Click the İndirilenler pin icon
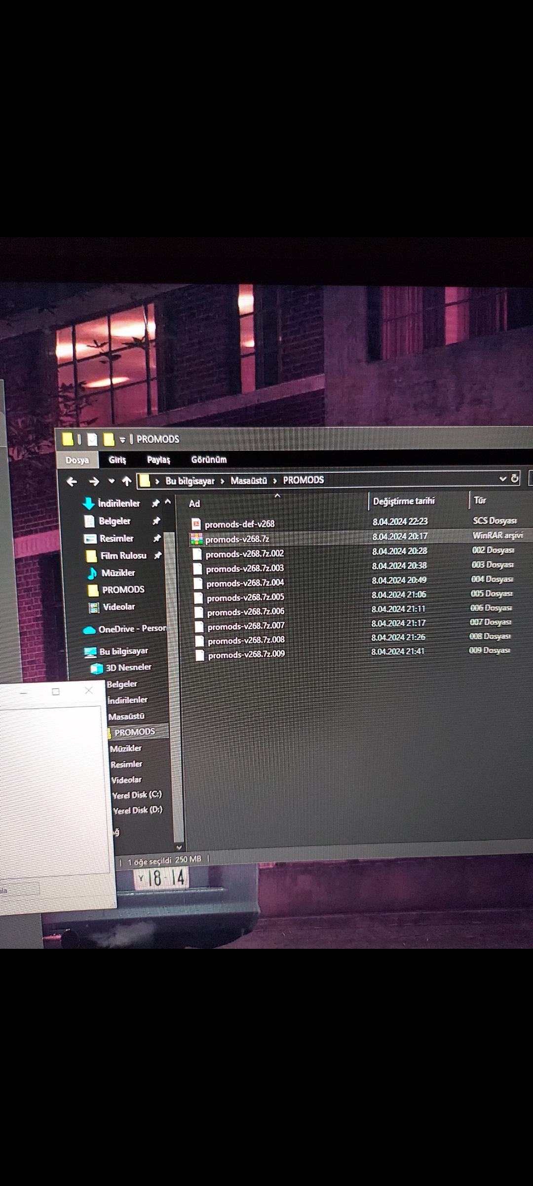Viewport: 533px width, 1186px height. 155,503
